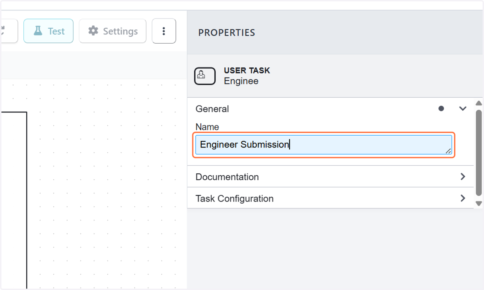Expand the Task Configuration section
The image size is (484, 290).
[330, 198]
